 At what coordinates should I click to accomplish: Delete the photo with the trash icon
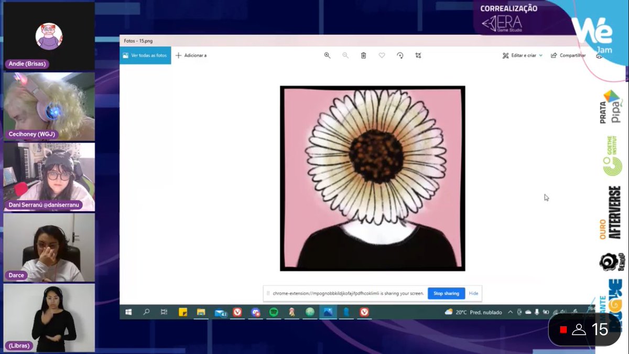(x=363, y=55)
